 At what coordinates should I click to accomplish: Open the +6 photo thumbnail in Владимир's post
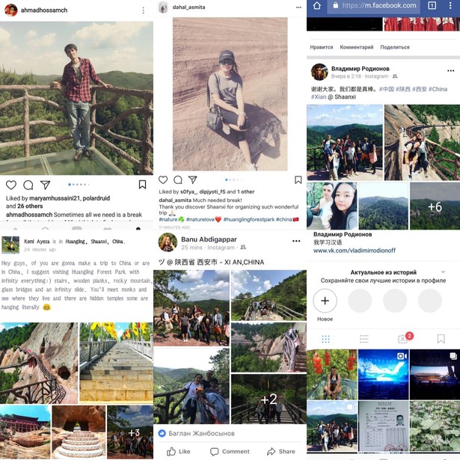[x=435, y=206]
